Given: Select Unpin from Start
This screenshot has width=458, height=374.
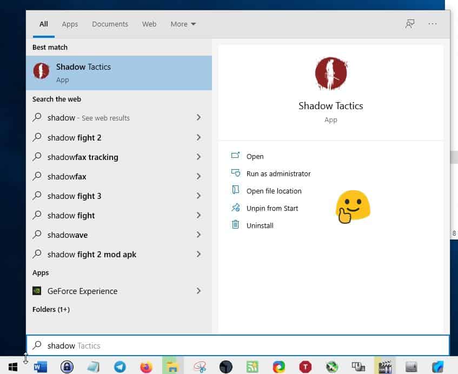Looking at the screenshot, I should click(272, 208).
